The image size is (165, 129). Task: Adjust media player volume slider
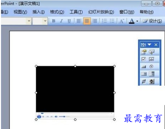(x=64, y=117)
